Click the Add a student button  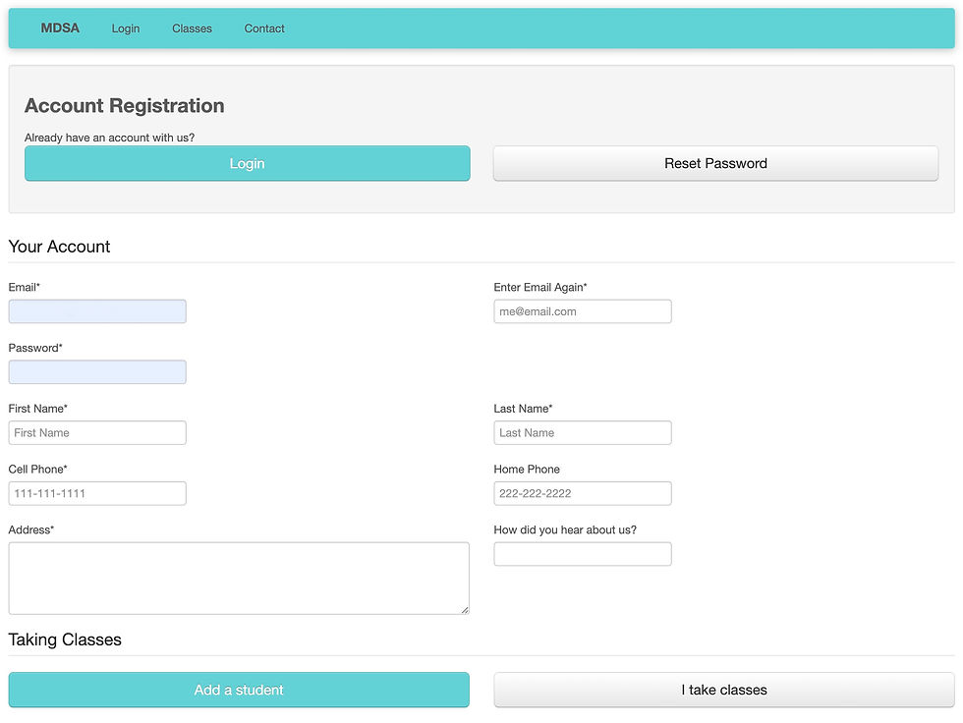coord(239,690)
